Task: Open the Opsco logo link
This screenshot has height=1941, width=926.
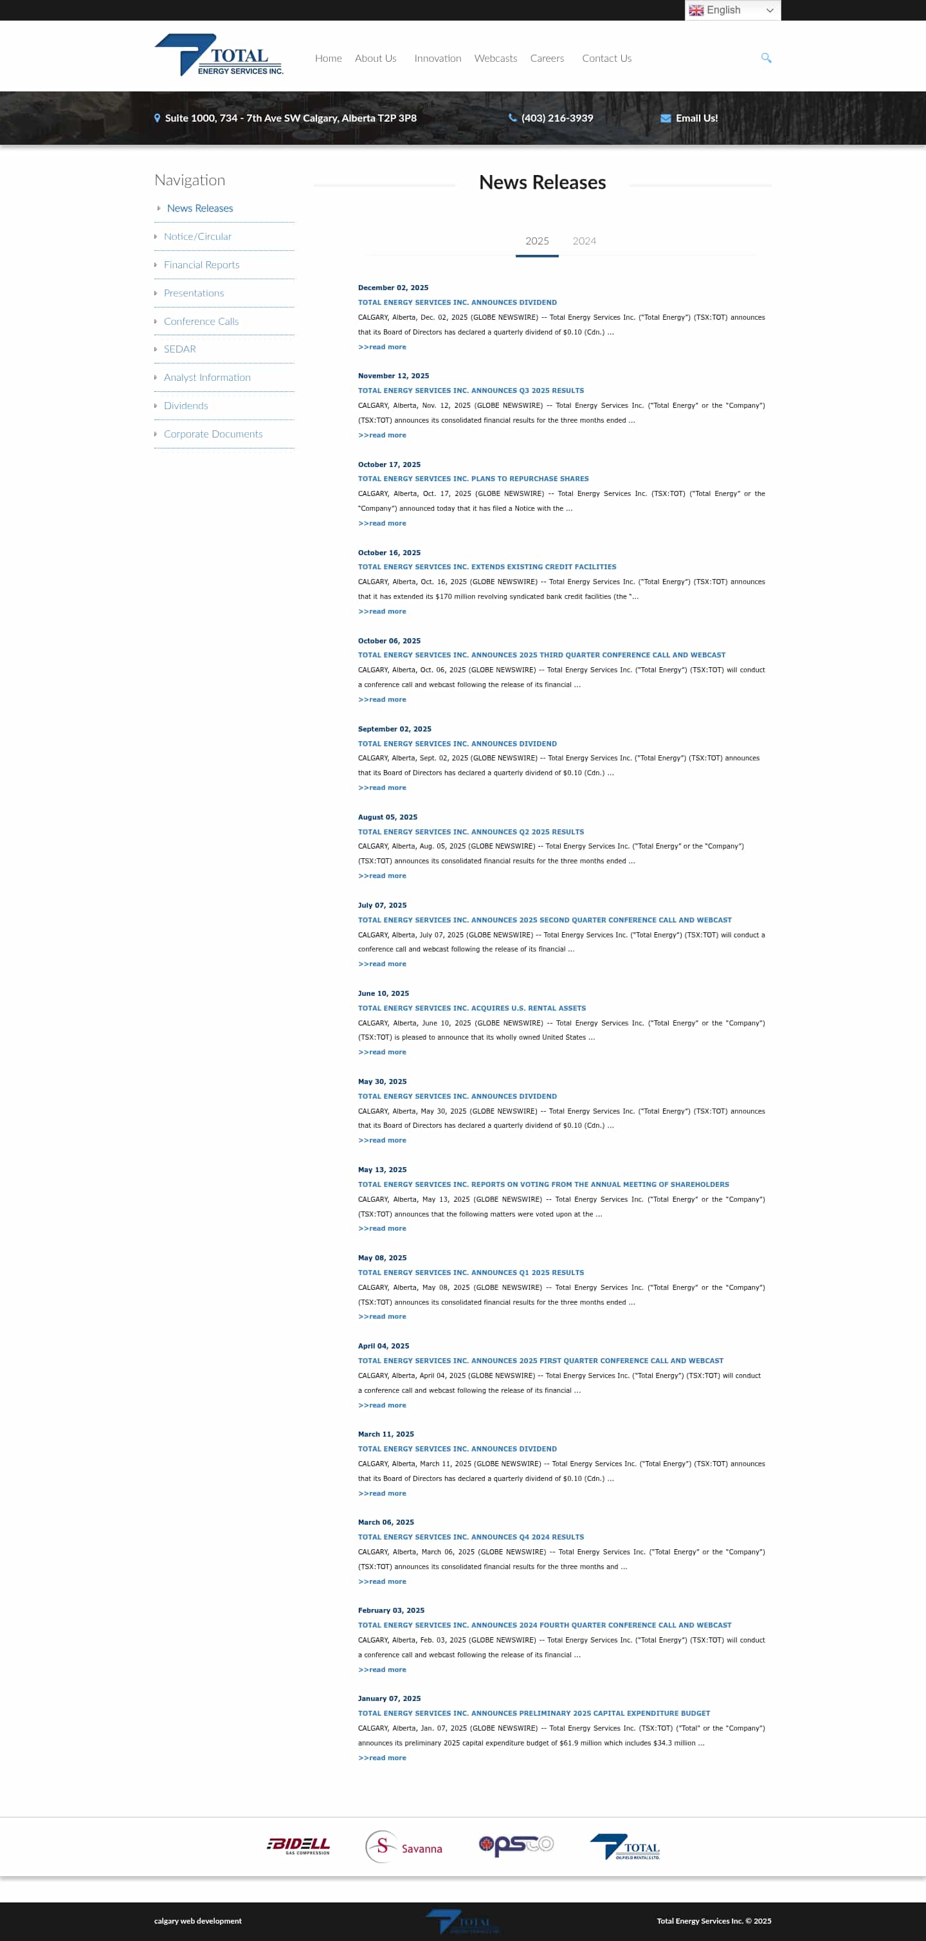Action: tap(516, 1844)
